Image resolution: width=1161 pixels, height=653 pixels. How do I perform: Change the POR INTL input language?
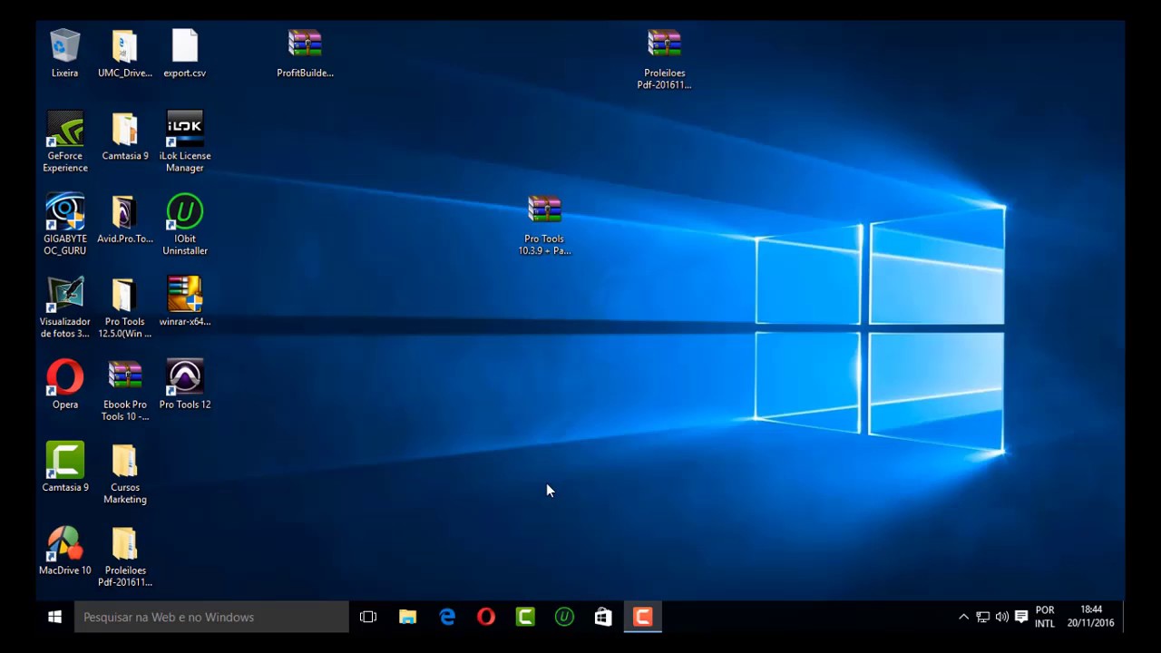1045,617
